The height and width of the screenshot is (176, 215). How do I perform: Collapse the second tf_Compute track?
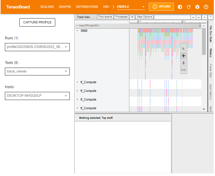[x=78, y=91]
